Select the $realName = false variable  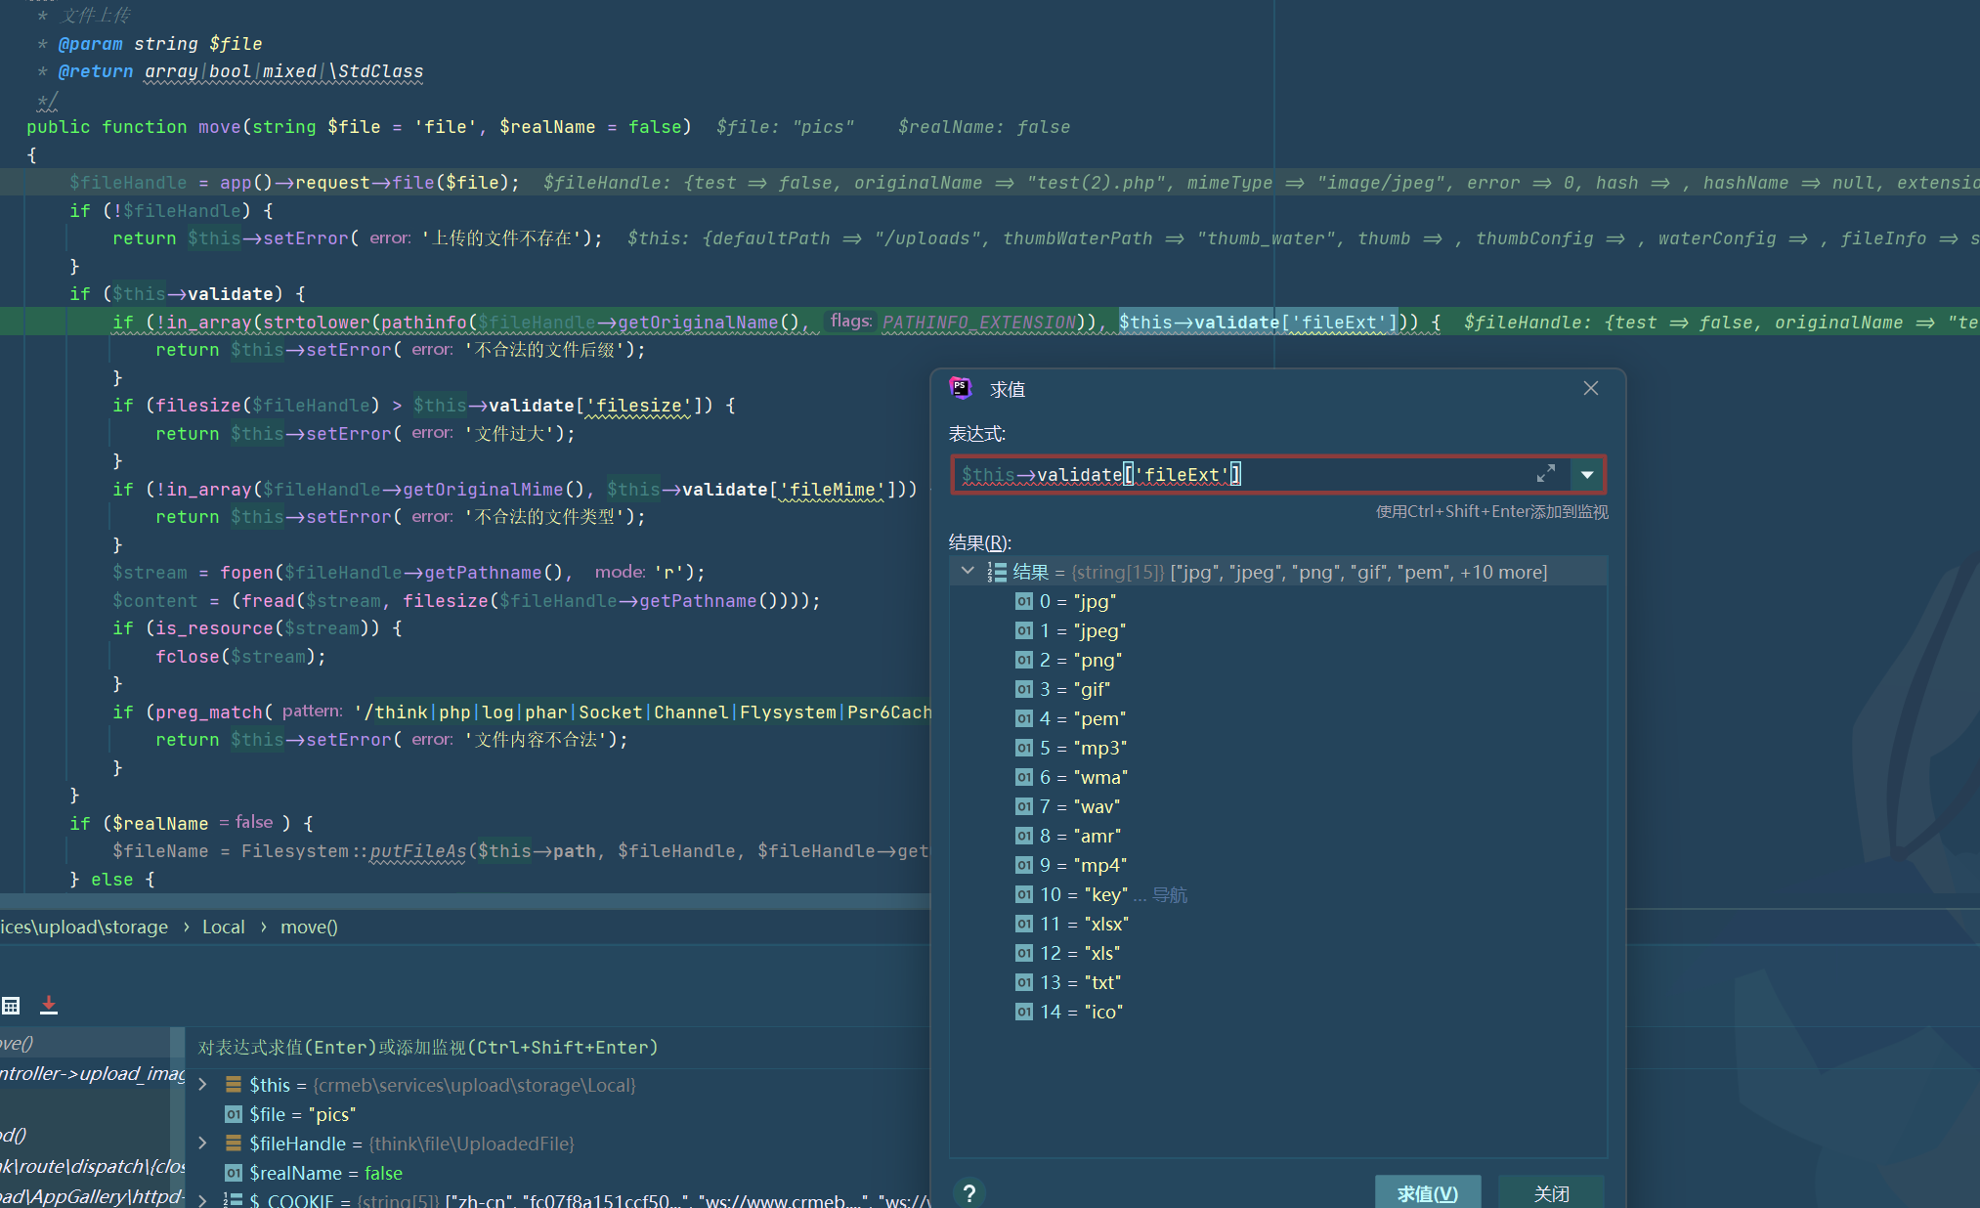click(314, 1173)
